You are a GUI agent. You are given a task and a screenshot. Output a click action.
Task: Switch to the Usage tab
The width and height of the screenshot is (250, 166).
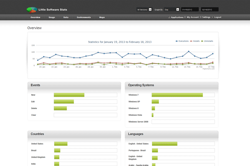click(x=52, y=17)
